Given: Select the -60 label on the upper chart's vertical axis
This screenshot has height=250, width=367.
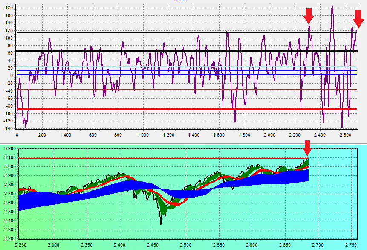Looking at the screenshot, I should pos(9,99).
